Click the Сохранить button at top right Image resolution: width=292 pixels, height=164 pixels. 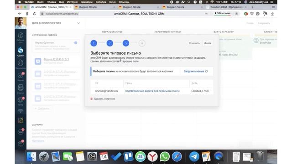click(264, 23)
